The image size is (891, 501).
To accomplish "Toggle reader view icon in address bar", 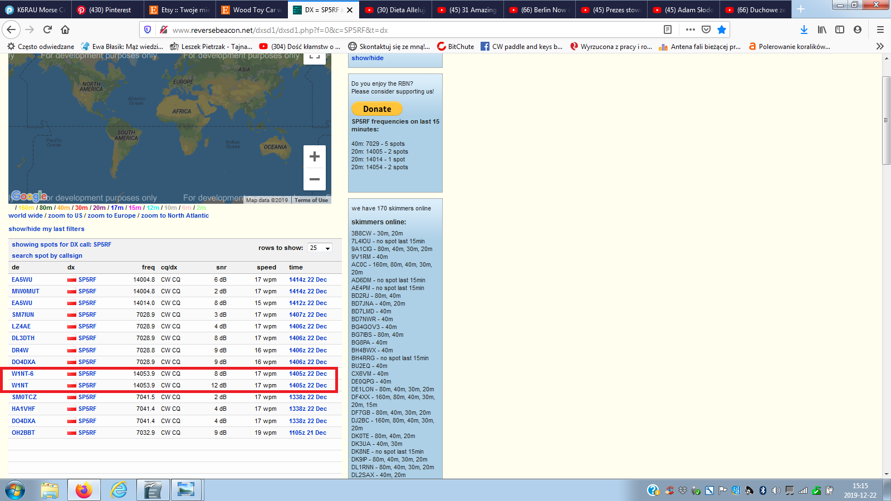I will (668, 30).
